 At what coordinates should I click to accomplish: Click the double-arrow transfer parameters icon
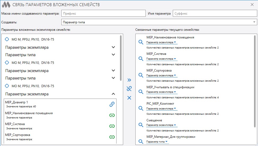click(129, 80)
